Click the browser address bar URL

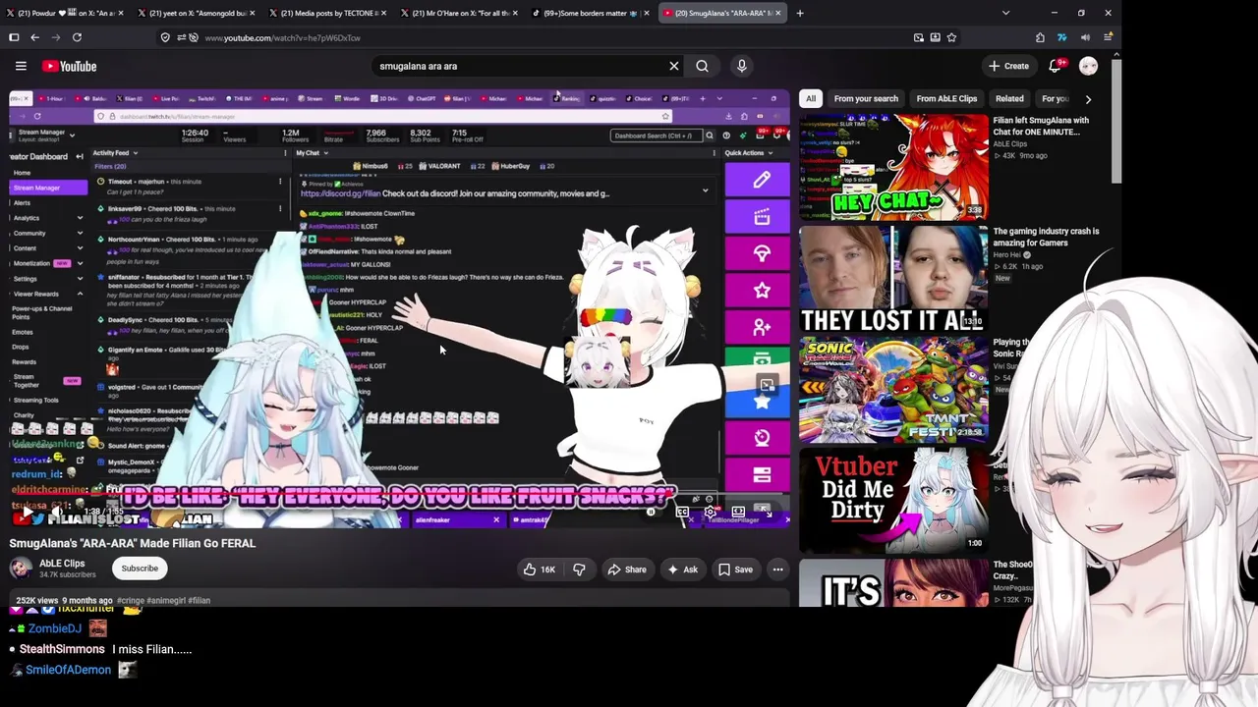coord(283,37)
